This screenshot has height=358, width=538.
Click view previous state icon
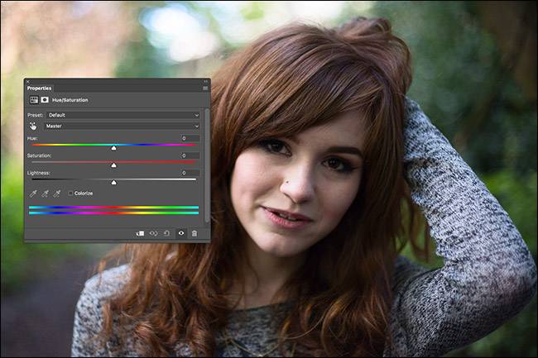[153, 233]
